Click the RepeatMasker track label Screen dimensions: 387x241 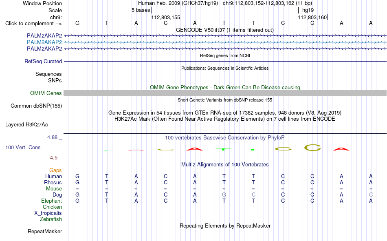click(45, 231)
